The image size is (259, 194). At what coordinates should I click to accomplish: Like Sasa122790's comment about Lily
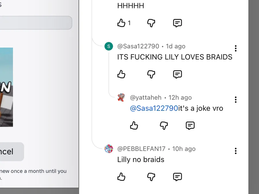[121, 74]
